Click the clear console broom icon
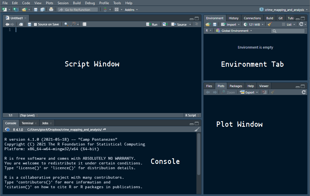 click(197, 130)
